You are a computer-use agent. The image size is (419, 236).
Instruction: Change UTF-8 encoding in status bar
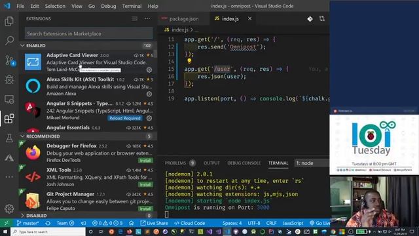pyautogui.click(x=254, y=223)
